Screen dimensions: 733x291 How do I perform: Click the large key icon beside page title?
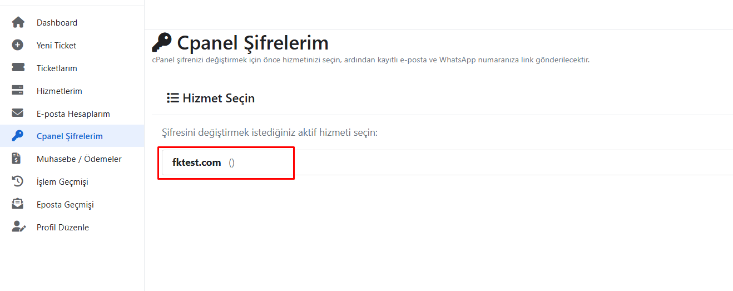[x=162, y=42]
